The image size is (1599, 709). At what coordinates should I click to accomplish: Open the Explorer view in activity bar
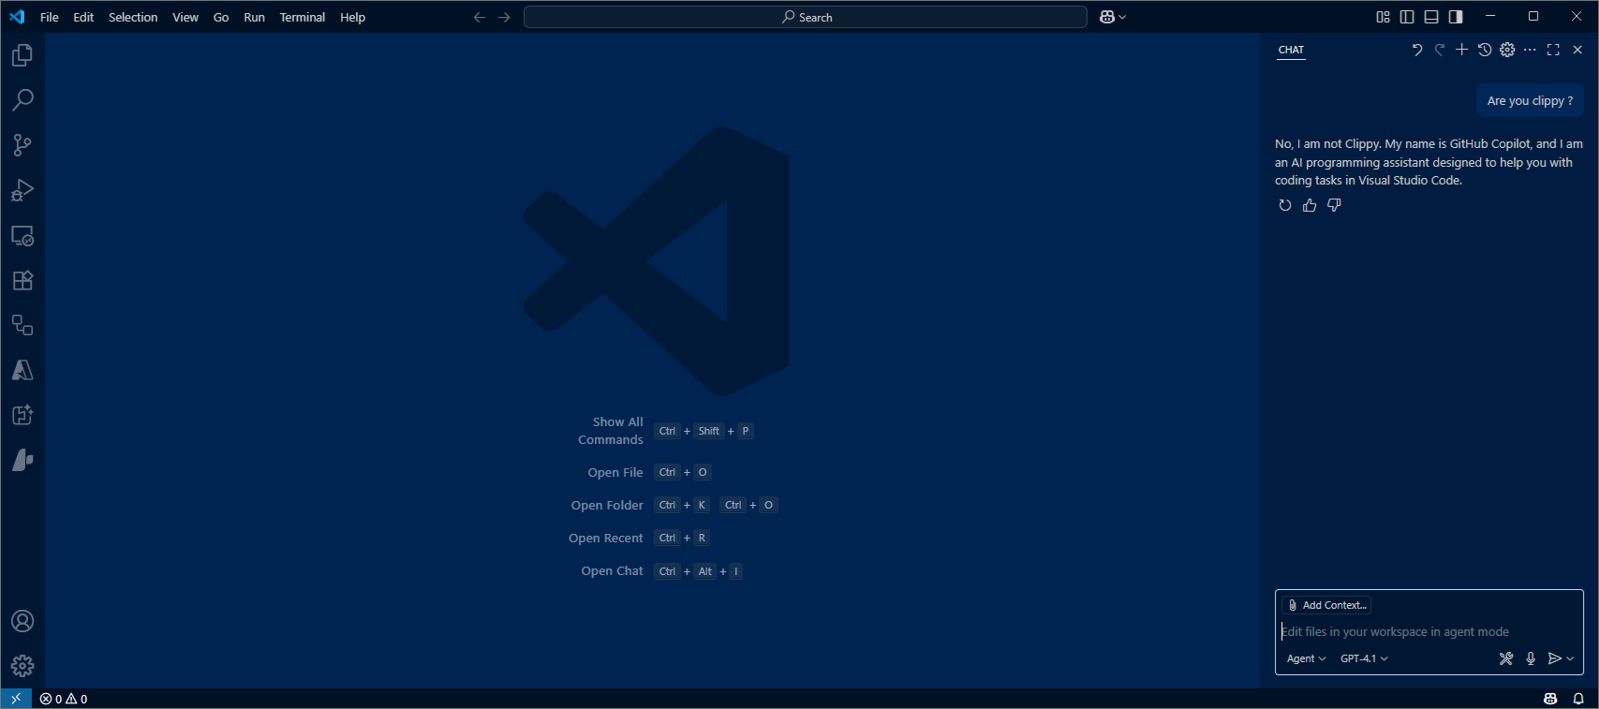click(22, 56)
